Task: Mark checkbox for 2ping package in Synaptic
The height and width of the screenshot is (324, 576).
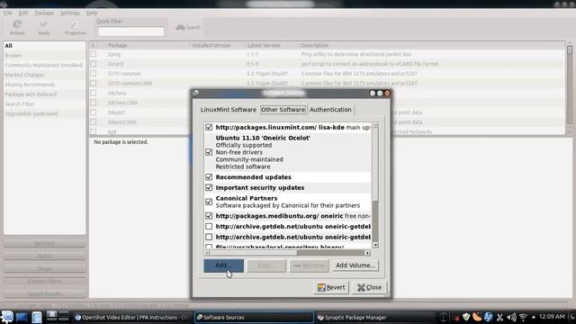Action: click(x=94, y=54)
